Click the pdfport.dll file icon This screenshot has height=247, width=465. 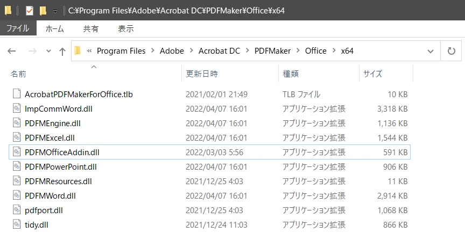coord(17,210)
